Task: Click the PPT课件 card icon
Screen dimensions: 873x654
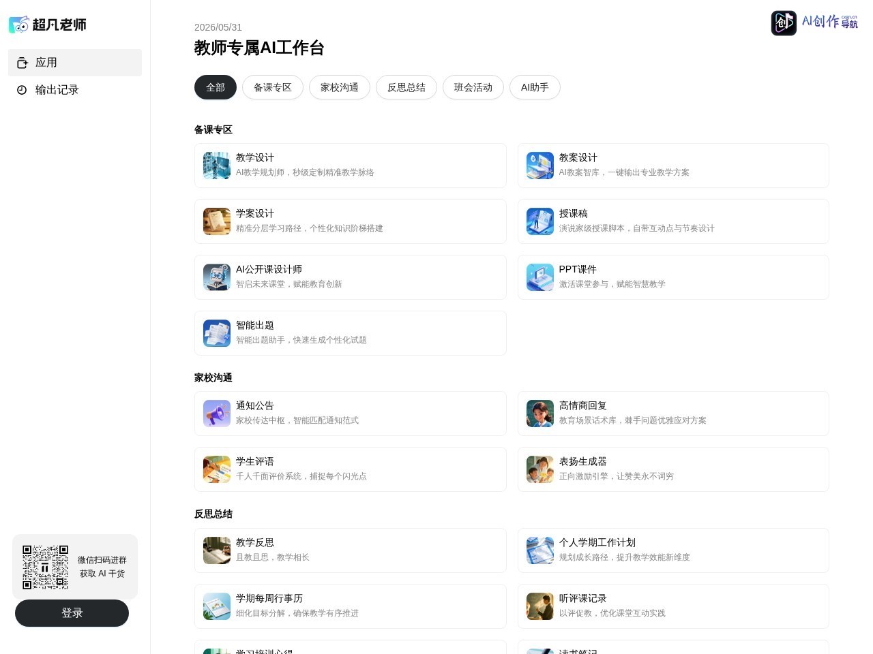Action: (x=540, y=277)
